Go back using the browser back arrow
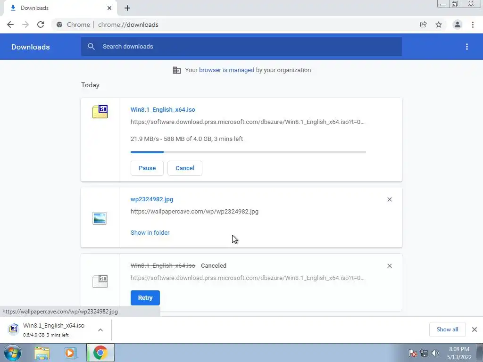This screenshot has height=362, width=483. point(10,25)
